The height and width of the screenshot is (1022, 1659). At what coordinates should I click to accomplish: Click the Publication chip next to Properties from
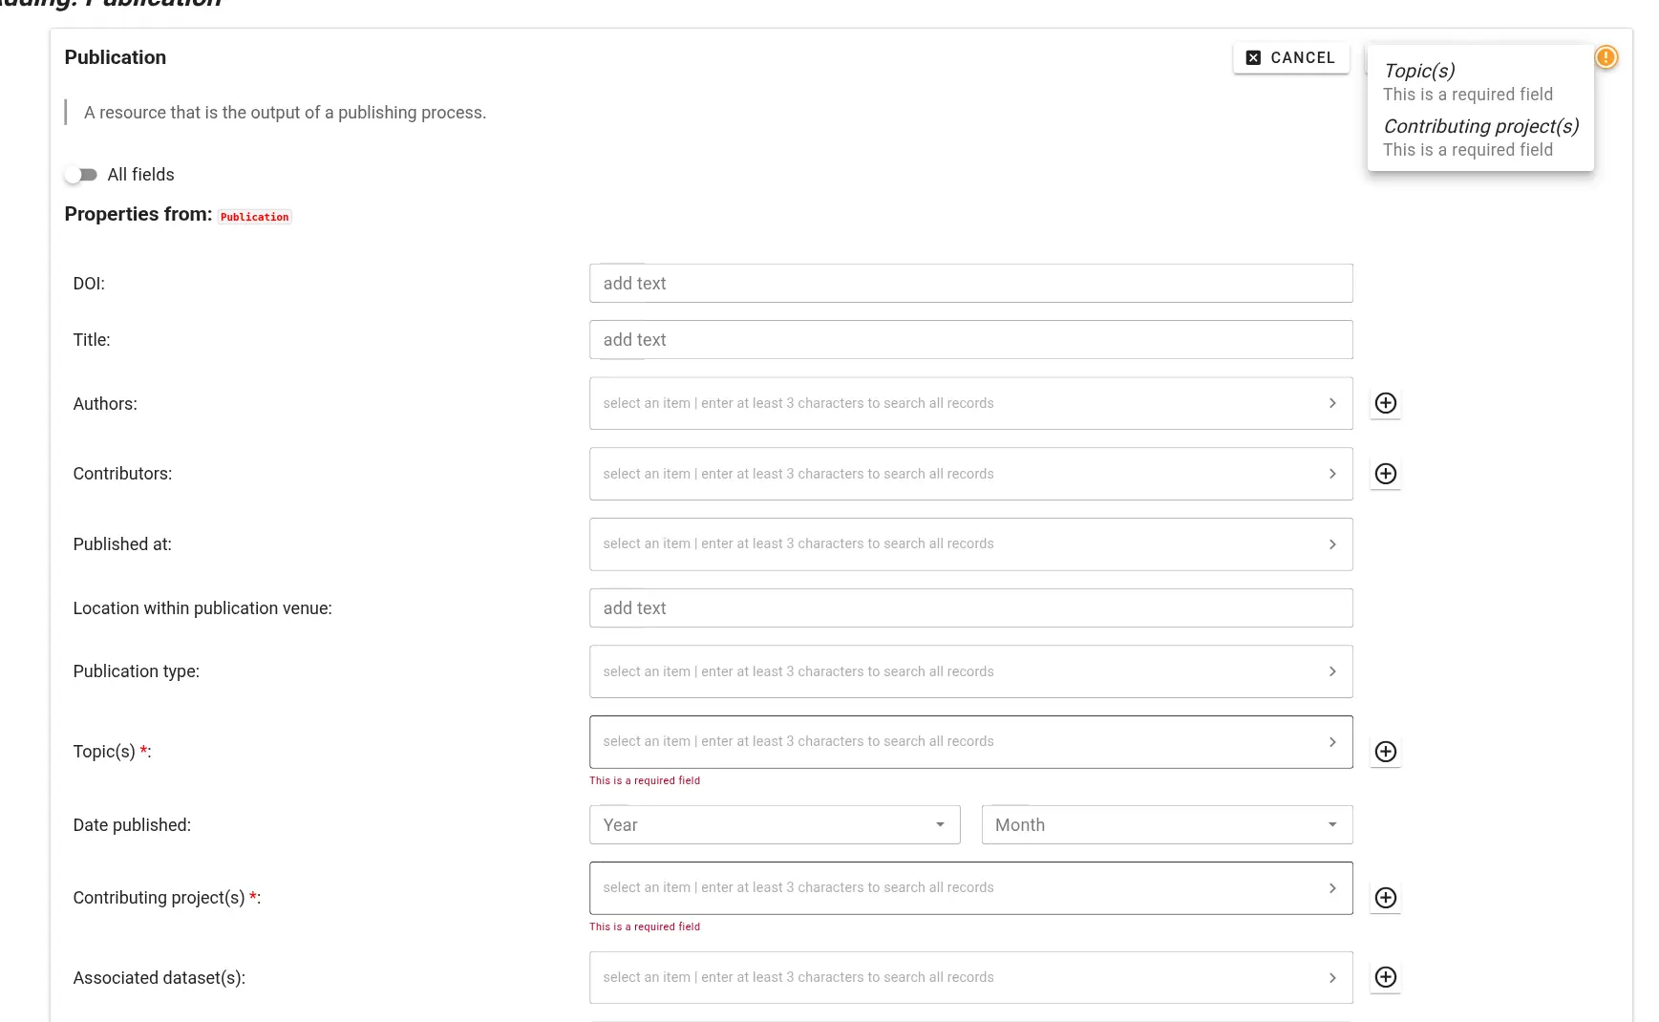tap(254, 217)
